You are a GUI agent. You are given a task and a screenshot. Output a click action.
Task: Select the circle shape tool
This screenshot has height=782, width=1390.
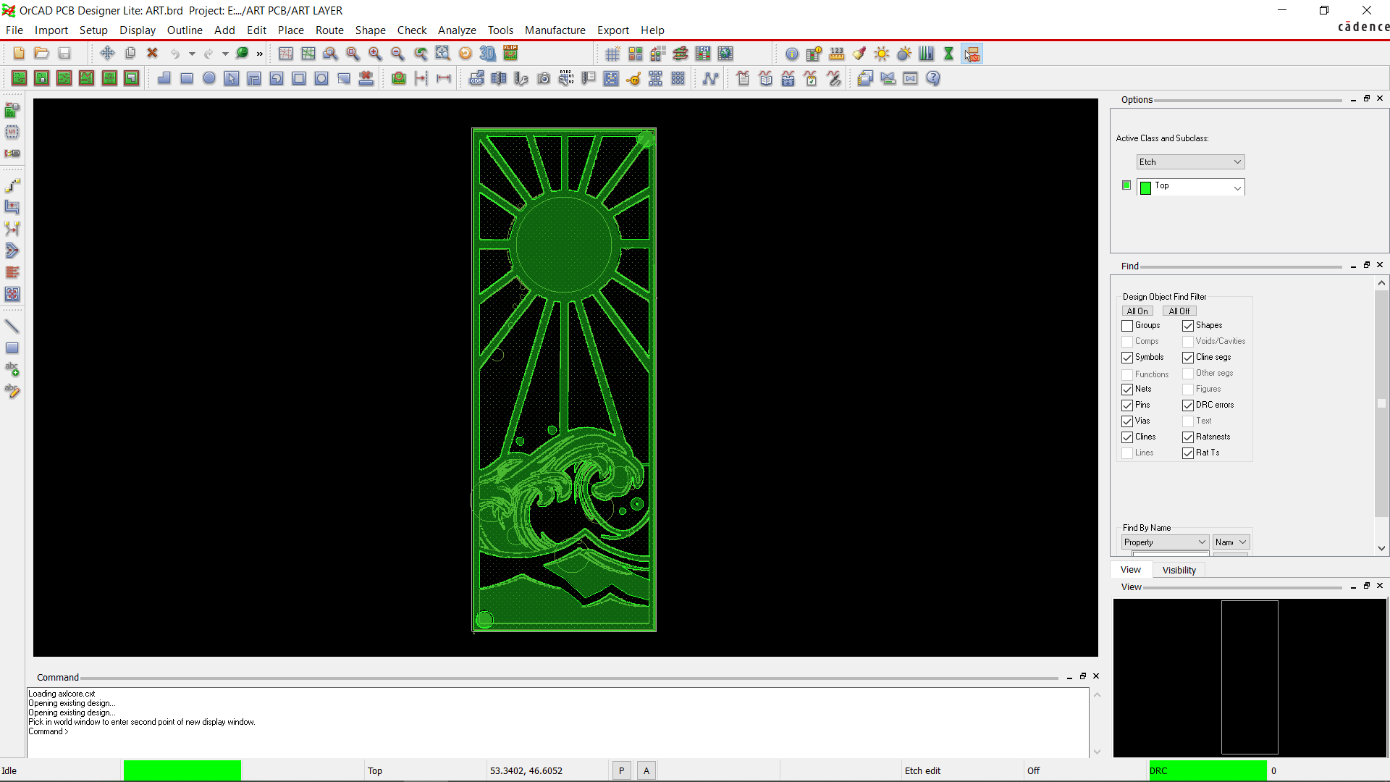coord(209,78)
